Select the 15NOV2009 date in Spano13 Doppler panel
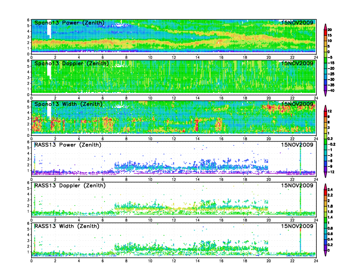The height and width of the screenshot is (280, 363). click(297, 63)
